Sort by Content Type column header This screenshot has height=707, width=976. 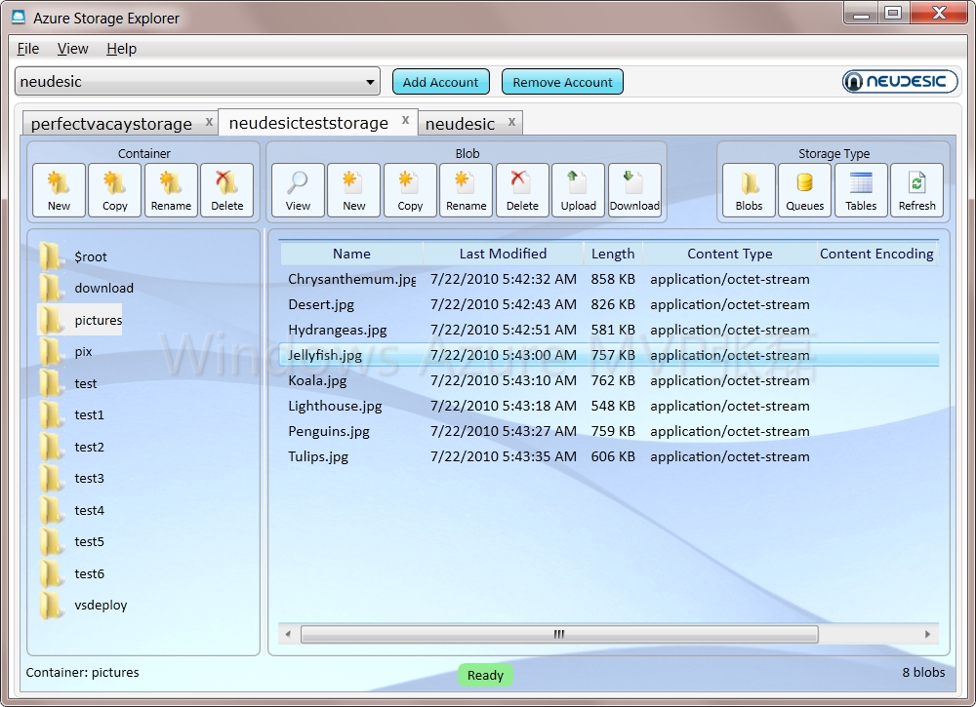[729, 254]
